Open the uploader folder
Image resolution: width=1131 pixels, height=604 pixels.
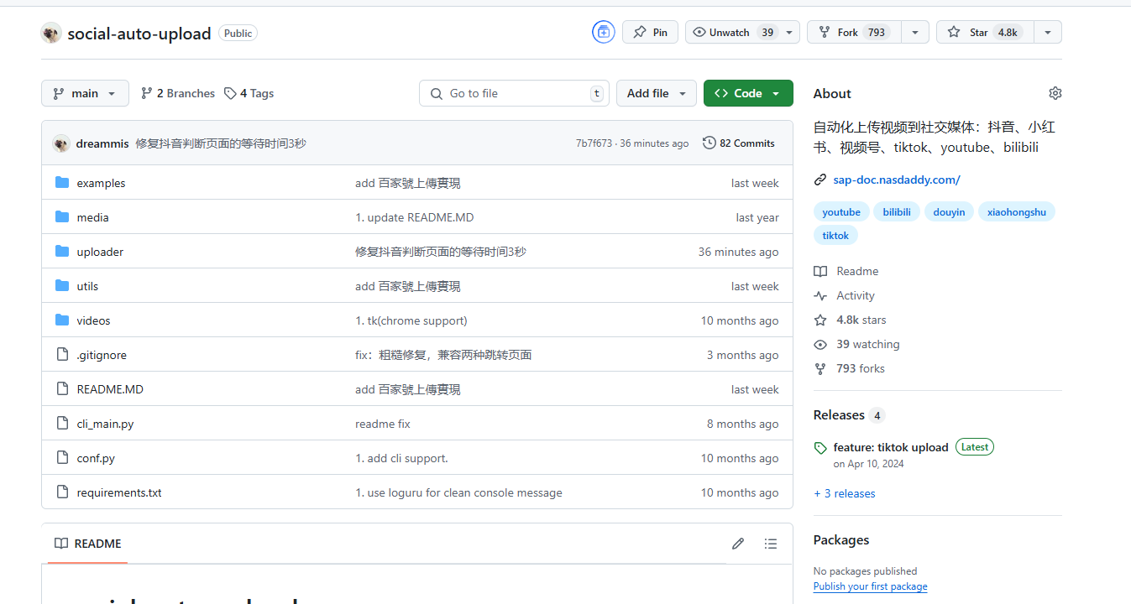click(100, 252)
